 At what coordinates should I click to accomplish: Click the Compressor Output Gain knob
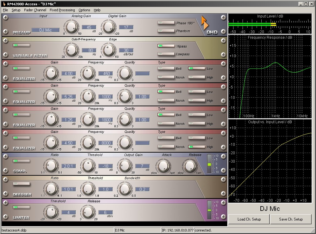(x=125, y=166)
